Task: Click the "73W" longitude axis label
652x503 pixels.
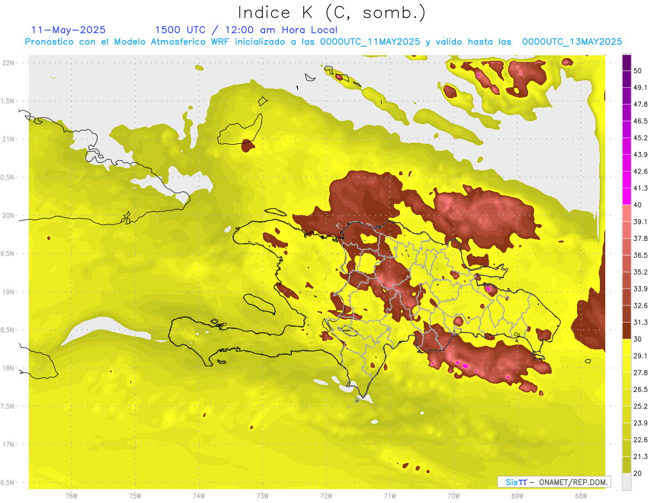Action: [262, 495]
